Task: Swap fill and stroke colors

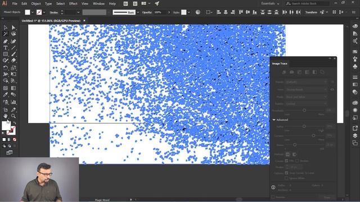Action: (15, 123)
